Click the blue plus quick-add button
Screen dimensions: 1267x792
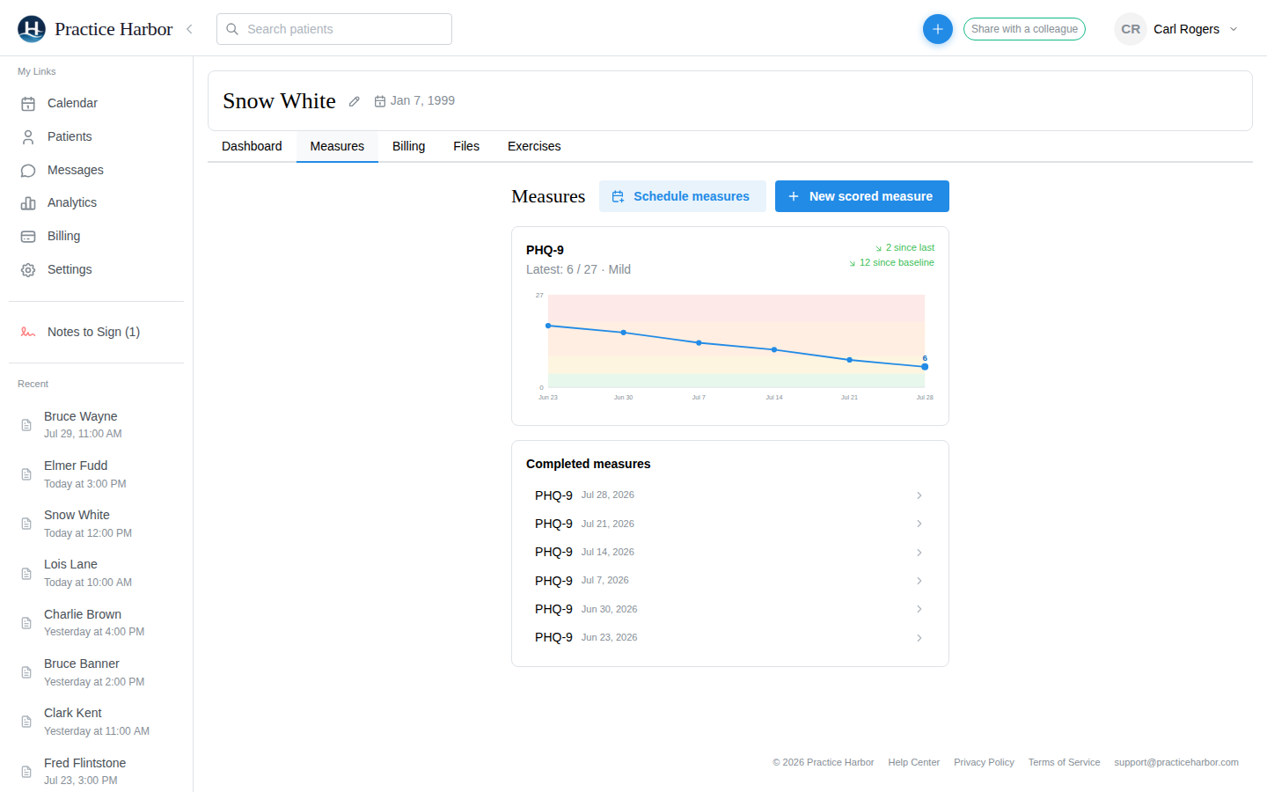click(938, 29)
